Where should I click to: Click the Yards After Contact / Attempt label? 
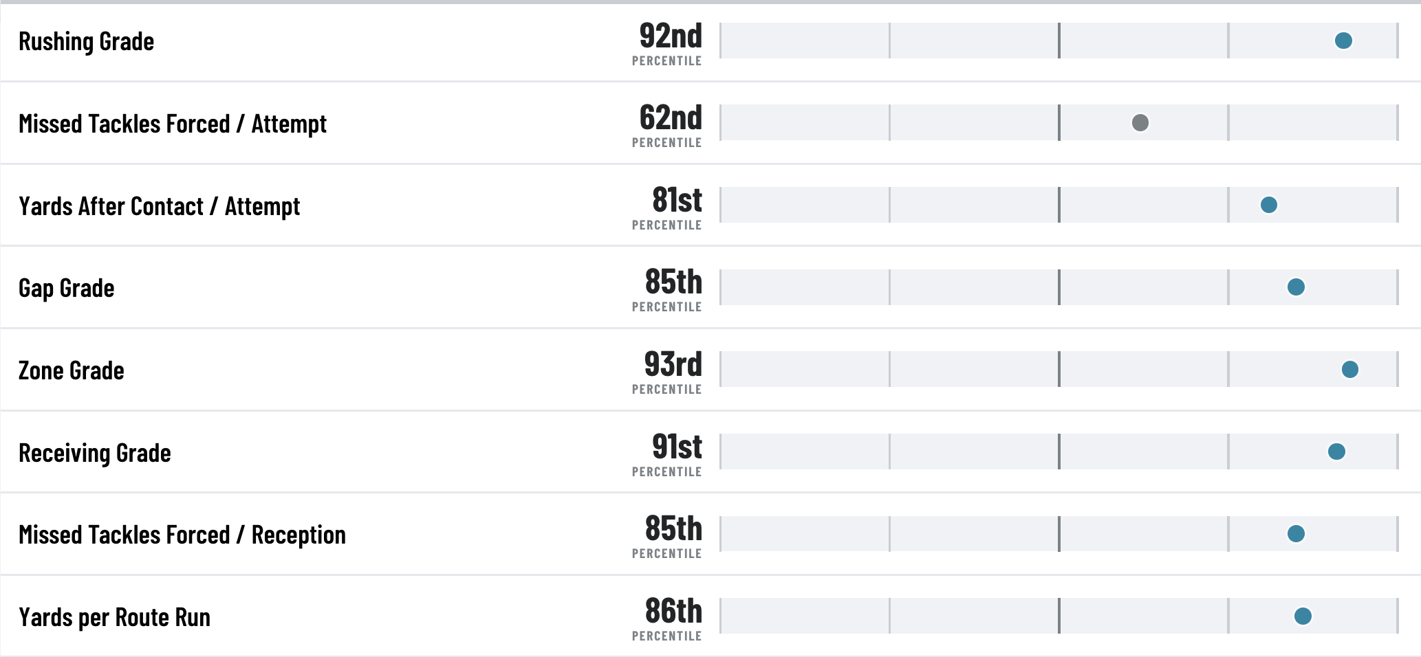(159, 206)
